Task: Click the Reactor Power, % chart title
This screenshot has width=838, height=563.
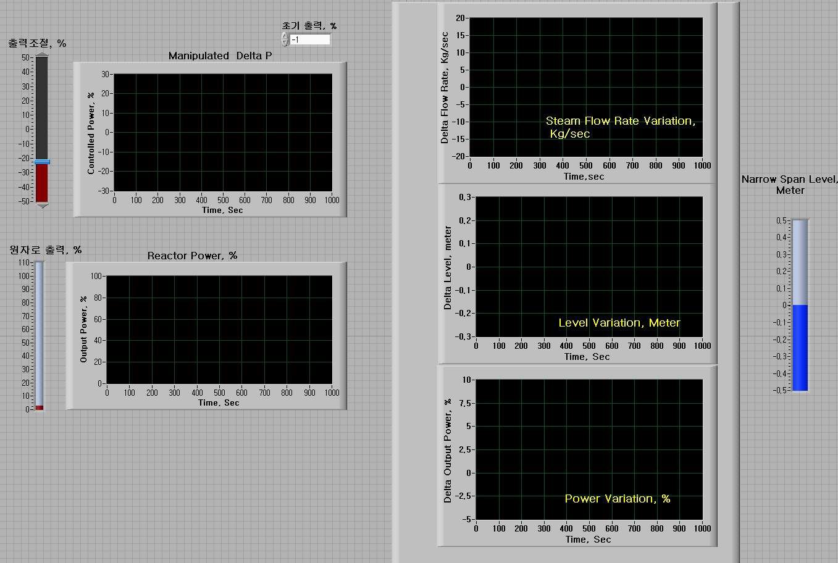Action: [x=192, y=256]
